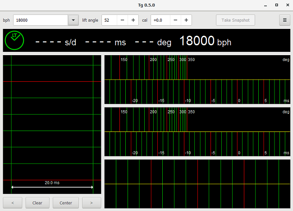Click the bph value input field
Viewport: 293px width, 211px height.
(x=41, y=20)
